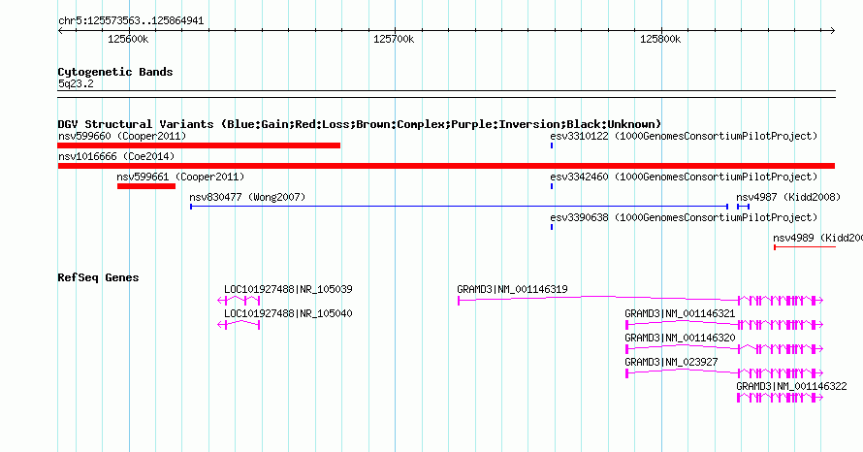Open the GRAMD3|NM_001146321 gene label

tap(681, 313)
